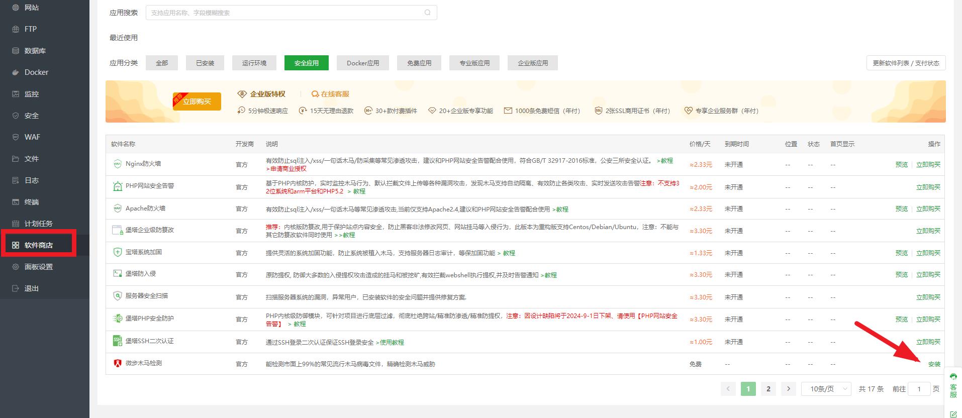The width and height of the screenshot is (962, 418).
Task: Click the Nginx防火墙 app icon
Action: (117, 164)
